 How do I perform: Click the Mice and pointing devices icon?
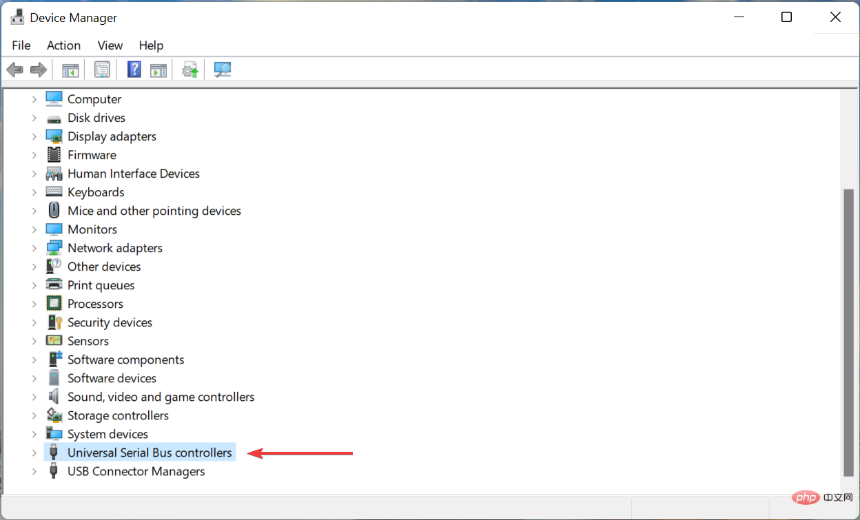[x=54, y=211]
